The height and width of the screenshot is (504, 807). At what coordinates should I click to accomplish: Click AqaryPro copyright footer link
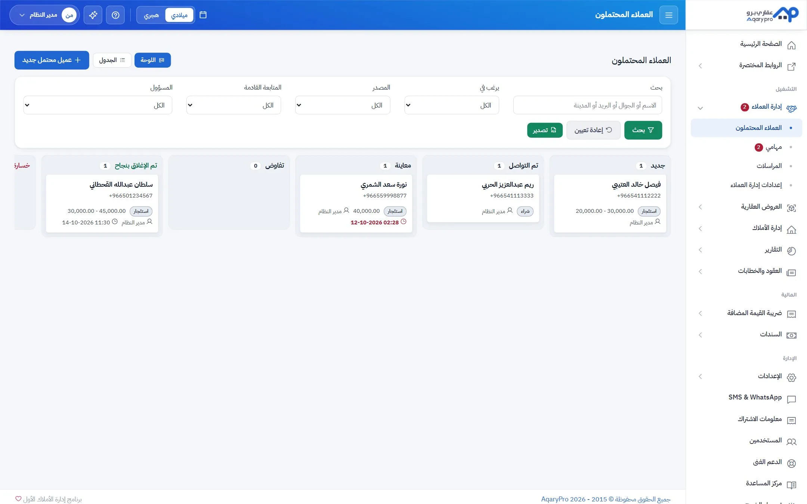(606, 499)
